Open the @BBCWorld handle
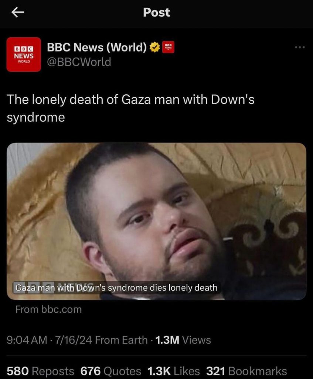313x379 pixels. (x=79, y=62)
